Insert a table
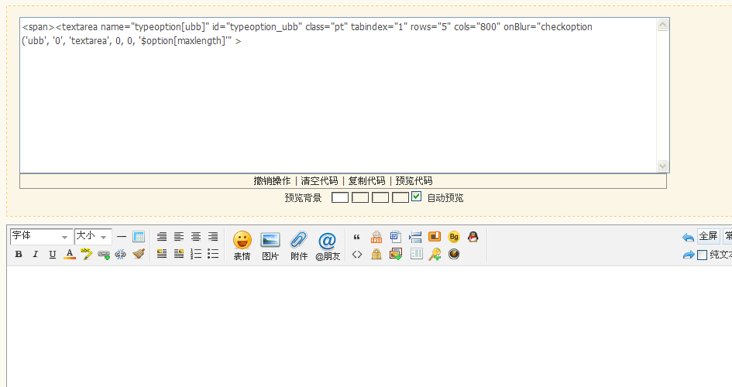The width and height of the screenshot is (732, 387). tap(139, 236)
